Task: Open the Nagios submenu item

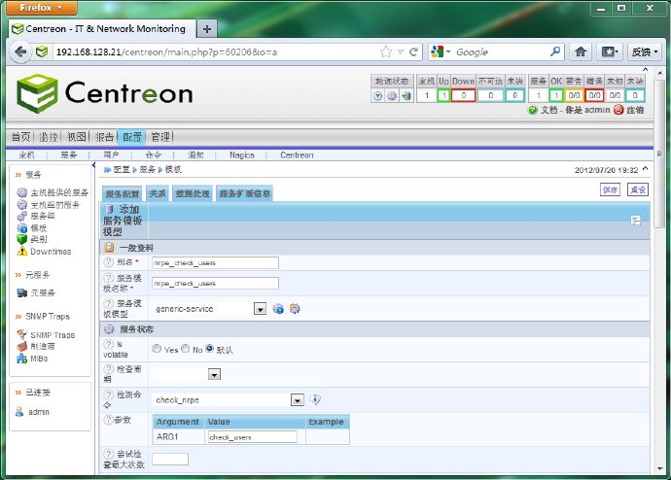Action: tap(242, 155)
